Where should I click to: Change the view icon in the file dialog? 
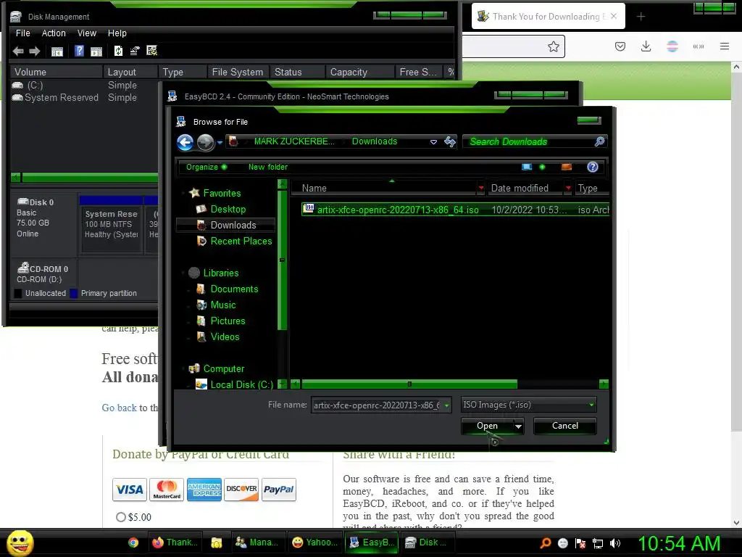pyautogui.click(x=527, y=167)
